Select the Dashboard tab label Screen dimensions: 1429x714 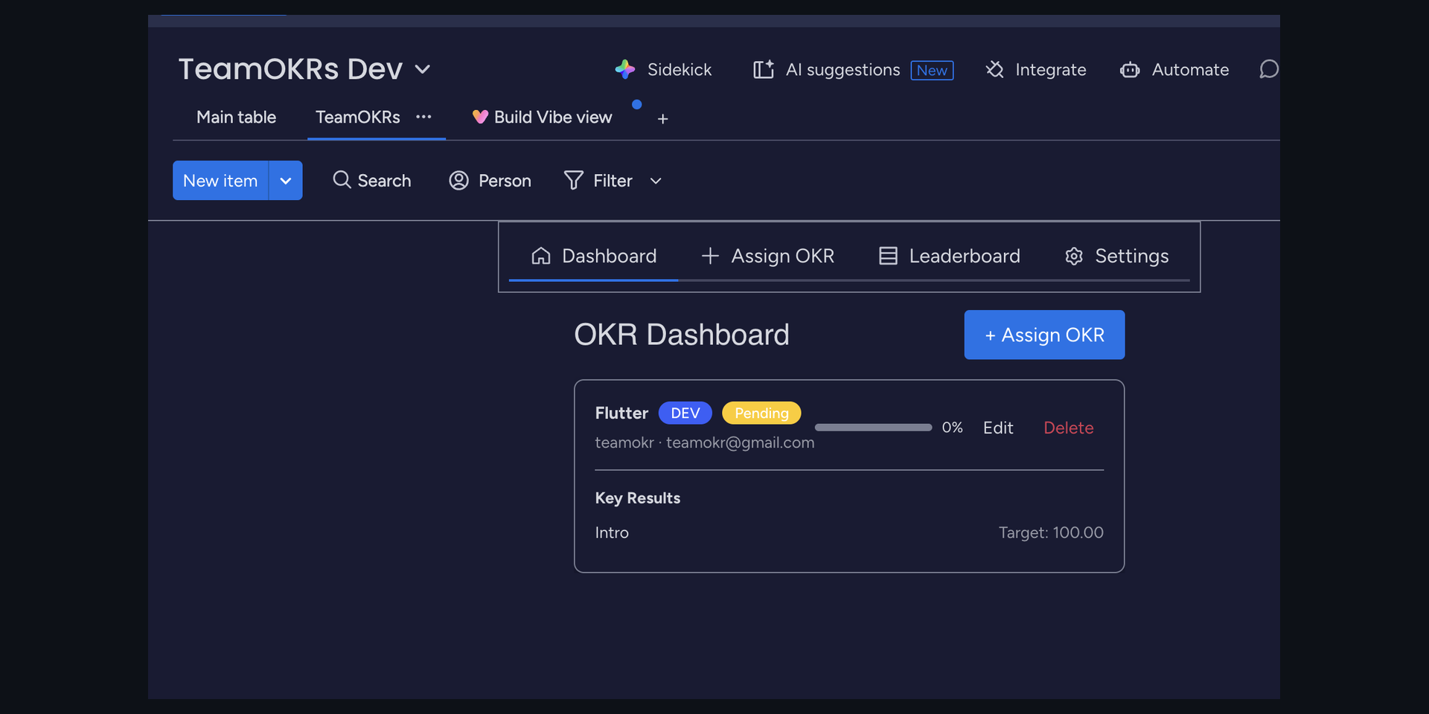pos(609,256)
